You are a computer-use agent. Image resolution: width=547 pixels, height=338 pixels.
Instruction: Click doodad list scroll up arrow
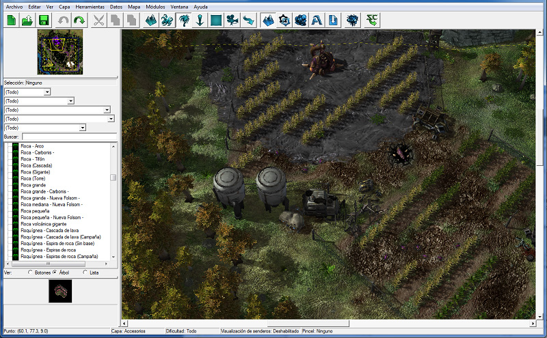click(x=114, y=146)
